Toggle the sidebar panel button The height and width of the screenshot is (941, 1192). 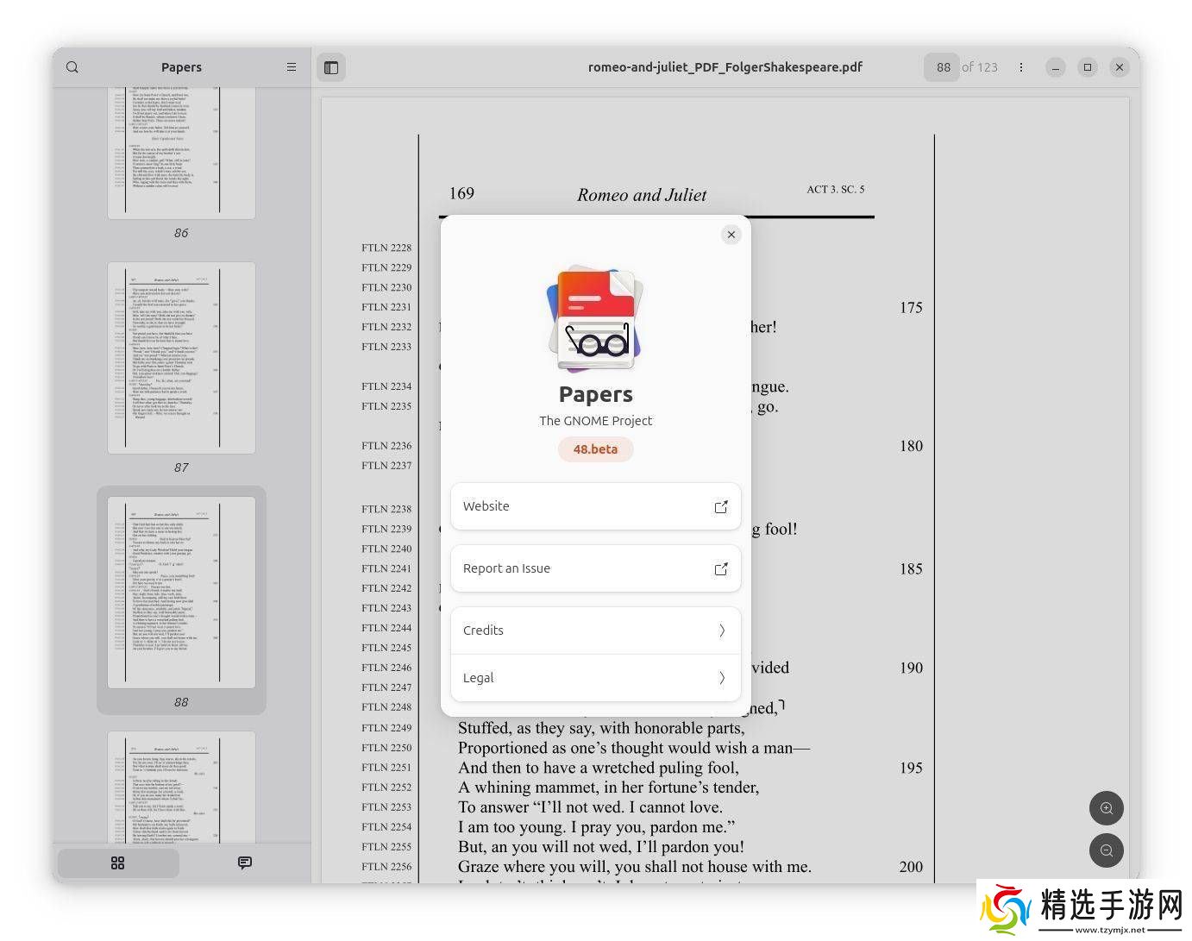coord(331,67)
